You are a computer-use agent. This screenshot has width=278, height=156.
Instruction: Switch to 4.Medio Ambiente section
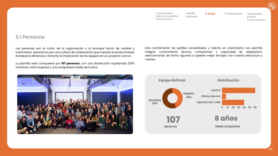[191, 15]
